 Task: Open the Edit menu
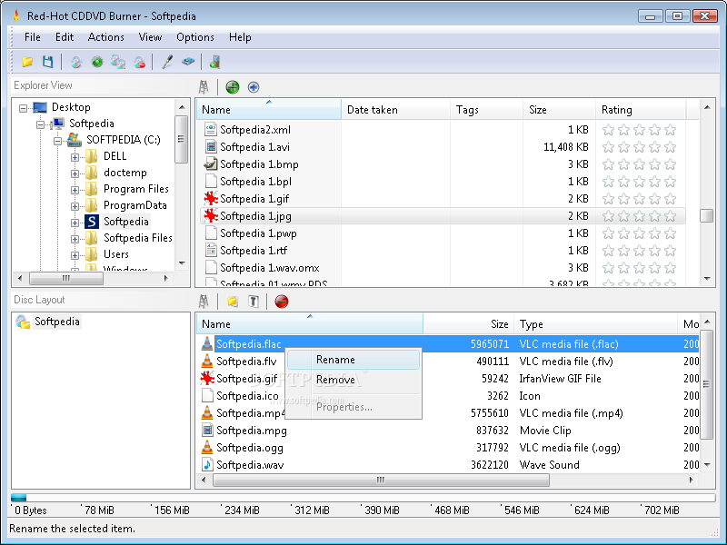click(x=65, y=37)
